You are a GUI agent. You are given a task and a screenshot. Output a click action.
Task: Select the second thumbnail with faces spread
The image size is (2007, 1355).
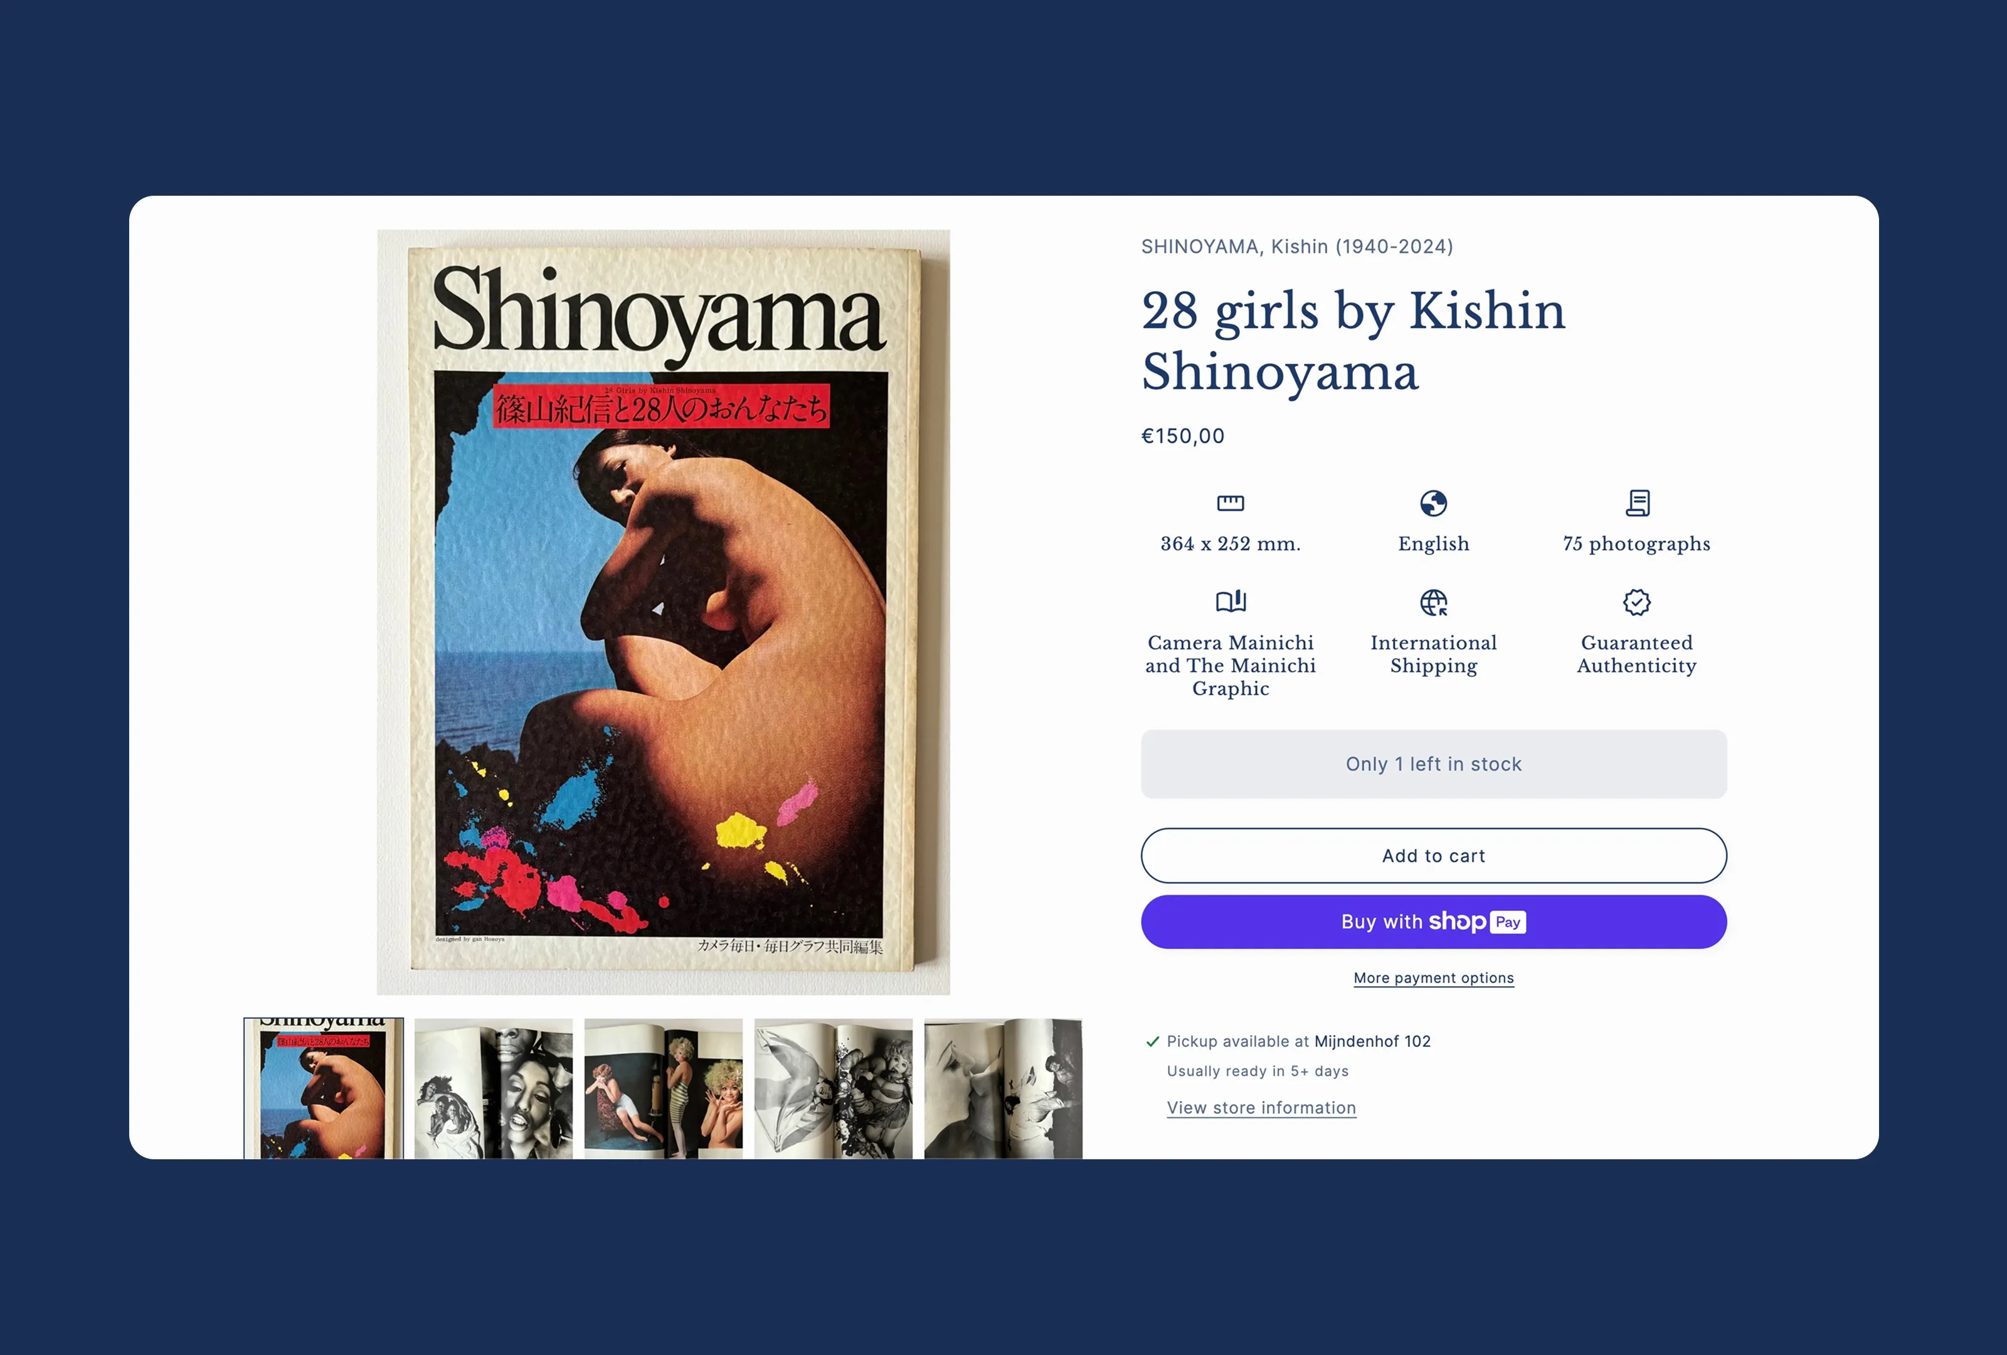(493, 1088)
